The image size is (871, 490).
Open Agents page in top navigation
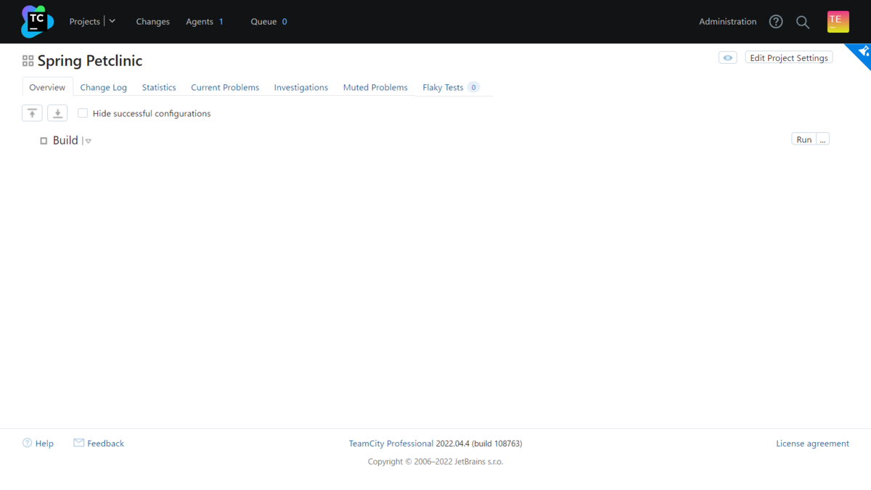[x=200, y=22]
